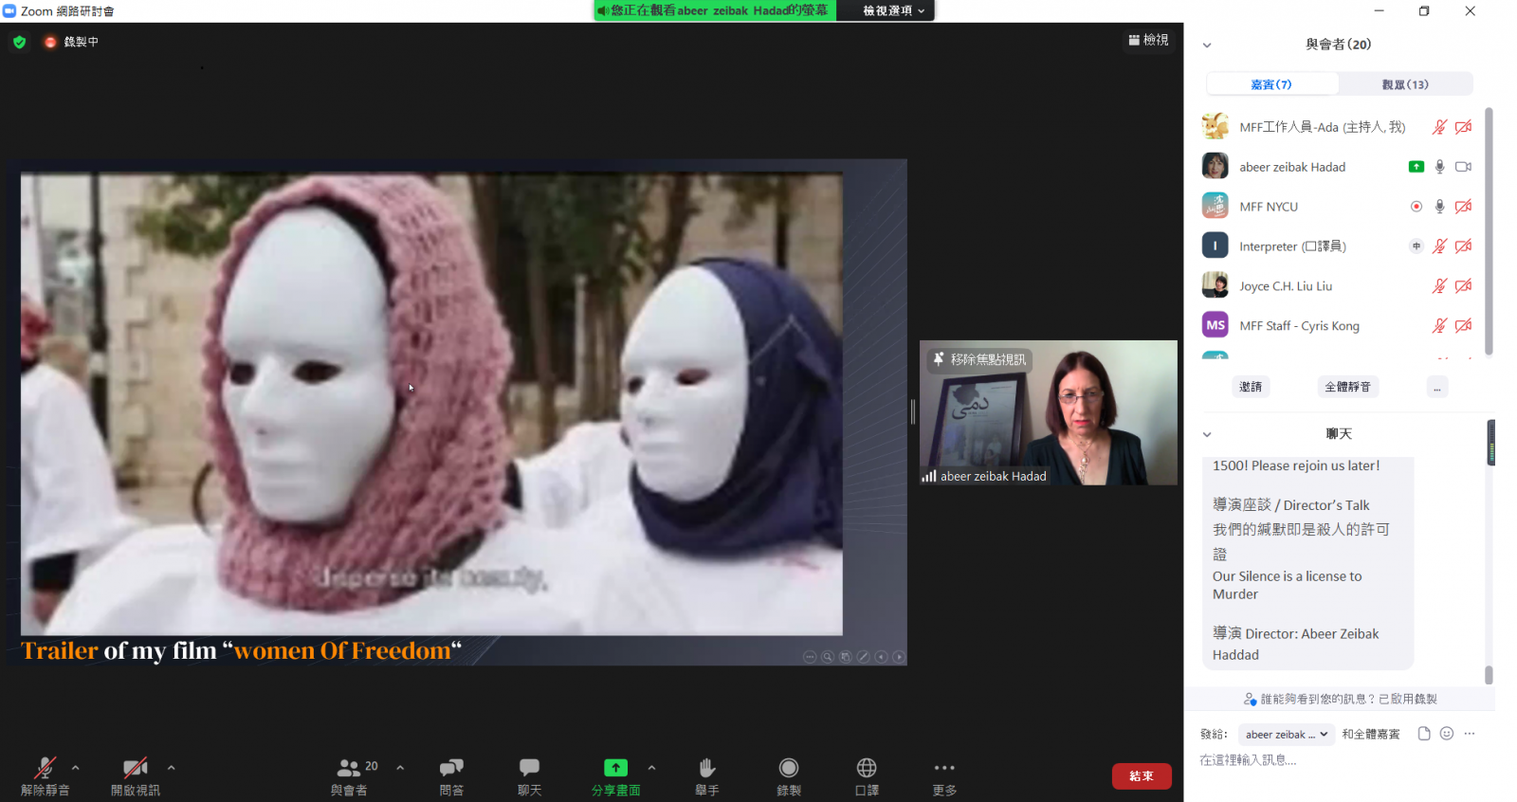Toggle the participants (與會者) panel
Image resolution: width=1517 pixels, height=802 pixels.
[x=349, y=769]
